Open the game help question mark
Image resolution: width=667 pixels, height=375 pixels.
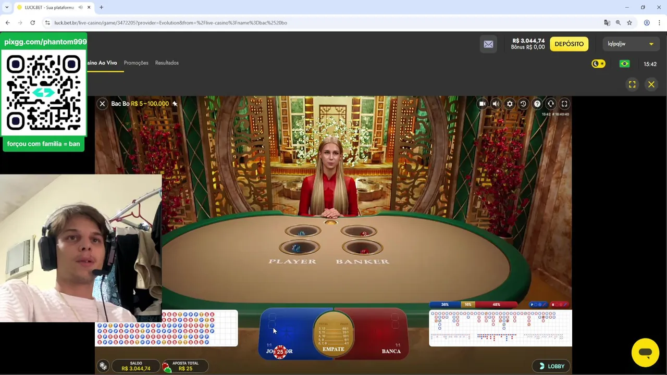(x=537, y=104)
